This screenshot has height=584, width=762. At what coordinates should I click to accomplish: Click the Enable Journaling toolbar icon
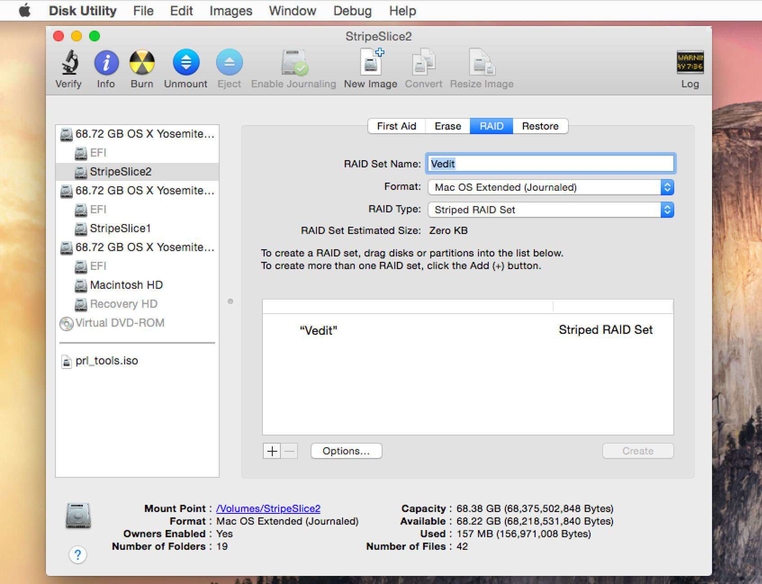click(294, 62)
